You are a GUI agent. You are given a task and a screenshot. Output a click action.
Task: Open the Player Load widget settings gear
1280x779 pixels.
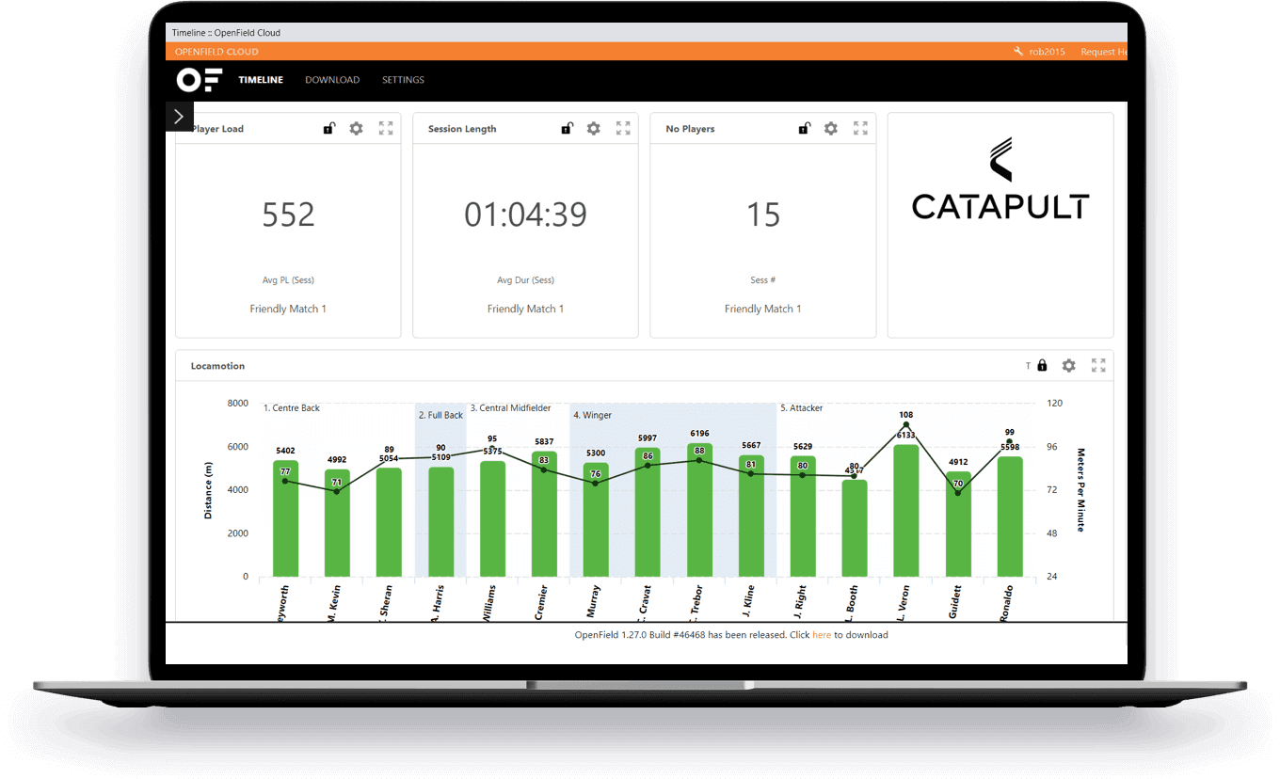point(356,129)
